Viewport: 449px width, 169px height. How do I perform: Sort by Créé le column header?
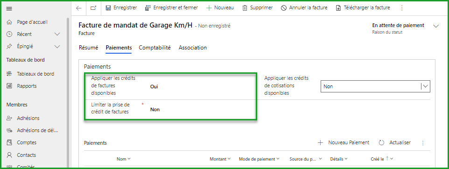[x=382, y=159]
